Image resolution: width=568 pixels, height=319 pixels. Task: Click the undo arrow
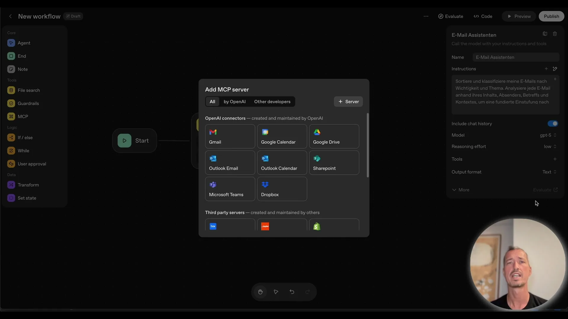292,292
